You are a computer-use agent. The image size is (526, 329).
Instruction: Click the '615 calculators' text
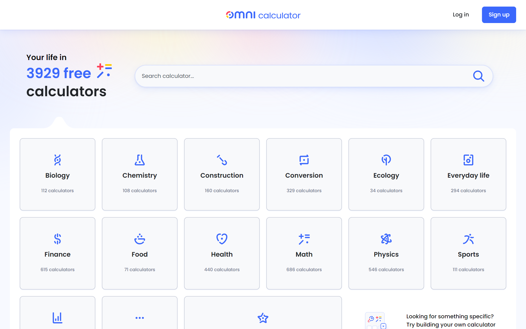(x=58, y=270)
